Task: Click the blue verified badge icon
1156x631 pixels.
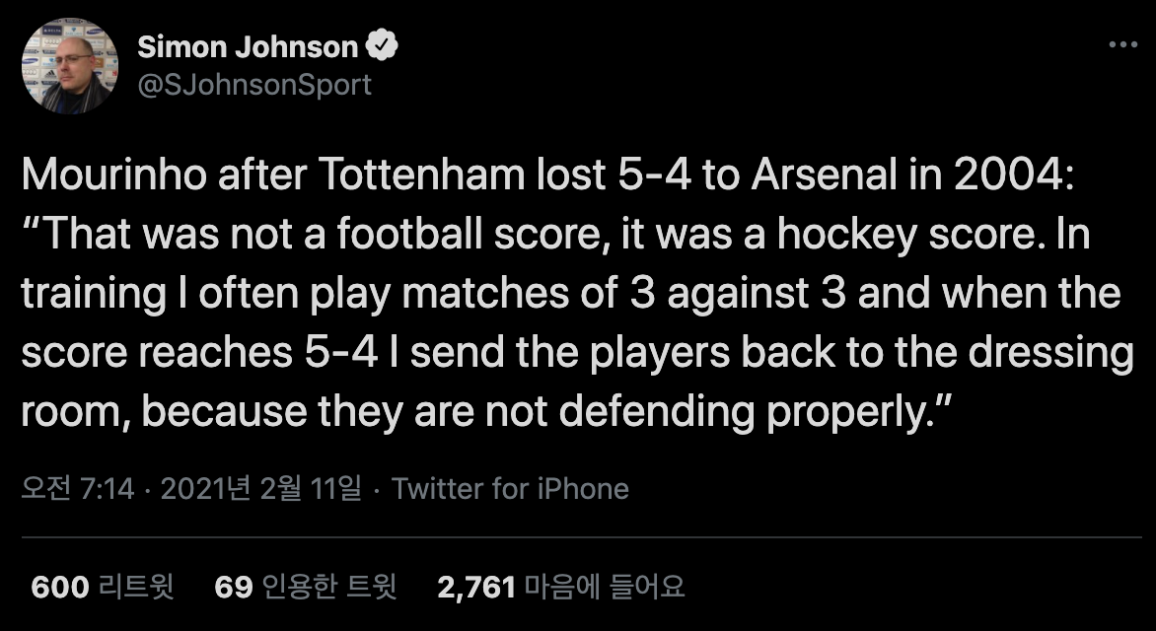Action: 382,46
